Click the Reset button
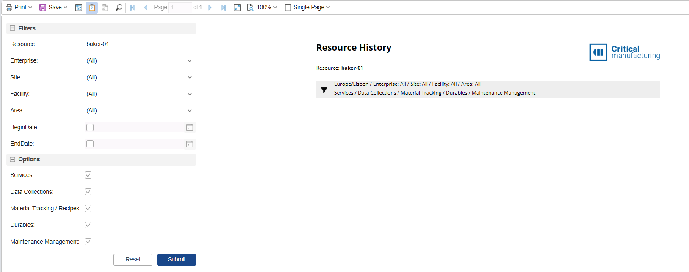The image size is (689, 272). (x=133, y=260)
